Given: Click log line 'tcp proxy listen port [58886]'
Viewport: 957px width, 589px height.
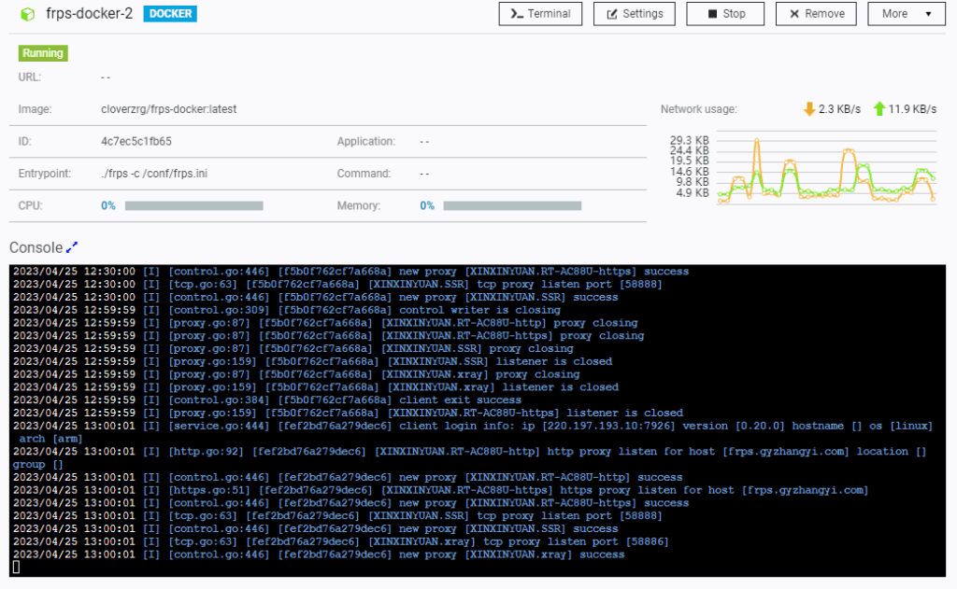Looking at the screenshot, I should [340, 541].
